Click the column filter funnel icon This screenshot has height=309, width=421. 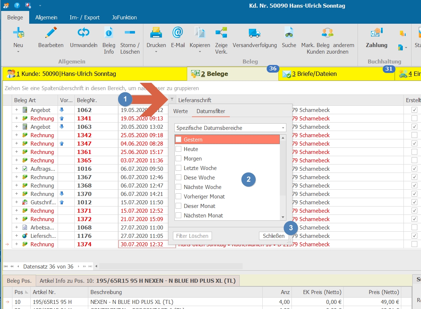point(172,100)
